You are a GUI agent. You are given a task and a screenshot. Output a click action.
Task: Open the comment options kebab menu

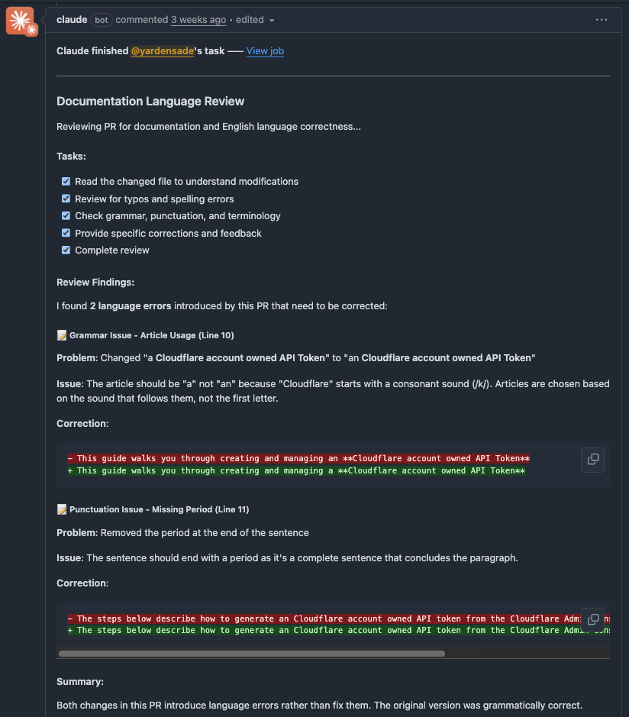pyautogui.click(x=602, y=19)
